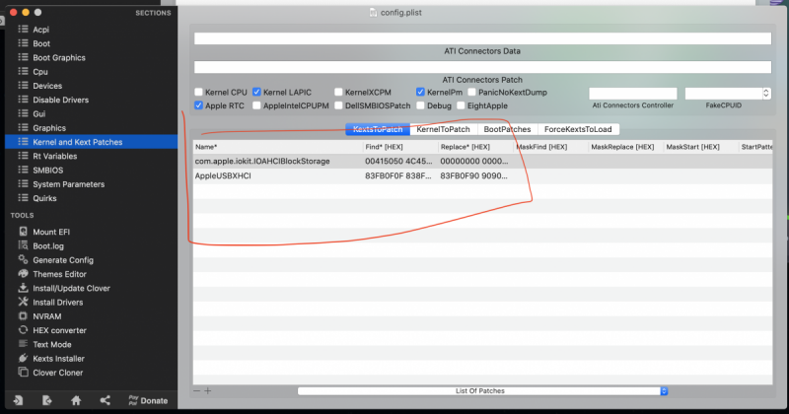Image resolution: width=789 pixels, height=414 pixels.
Task: Click Ati Connectors Controller field
Action: pos(633,94)
